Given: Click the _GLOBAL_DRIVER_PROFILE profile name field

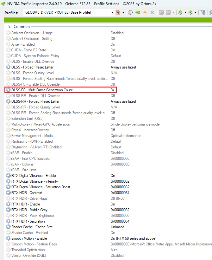Looking at the screenshot, I should (67, 12).
